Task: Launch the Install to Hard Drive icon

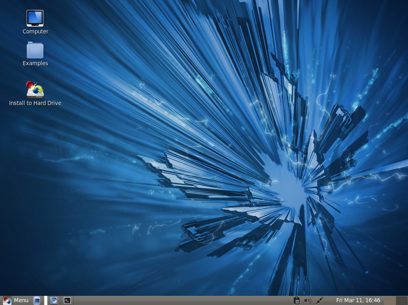Action: coord(35,90)
